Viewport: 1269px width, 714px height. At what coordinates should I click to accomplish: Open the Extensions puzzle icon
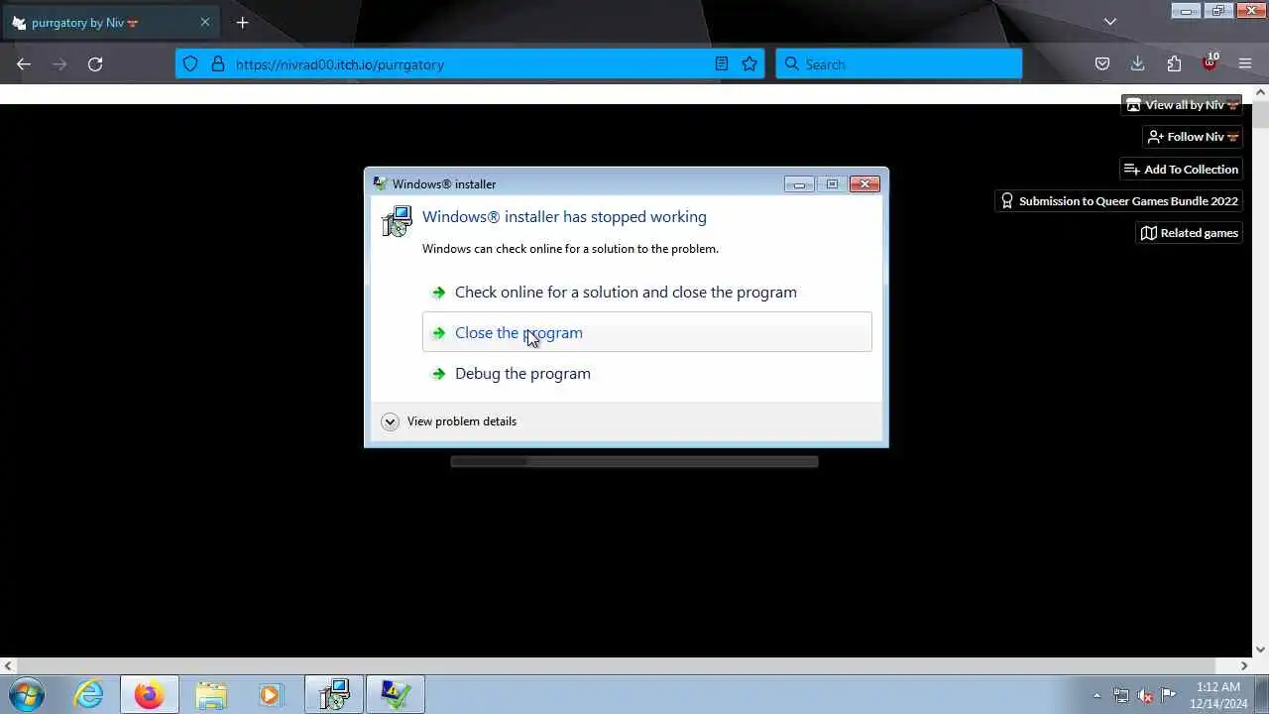point(1174,64)
